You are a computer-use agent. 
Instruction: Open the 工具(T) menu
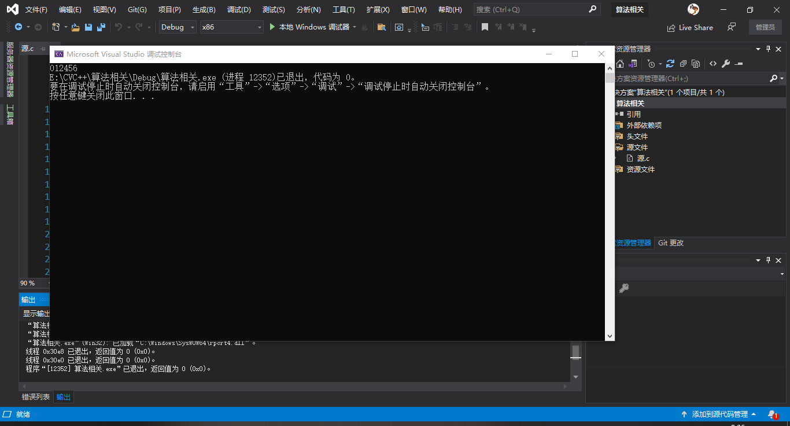coord(344,10)
